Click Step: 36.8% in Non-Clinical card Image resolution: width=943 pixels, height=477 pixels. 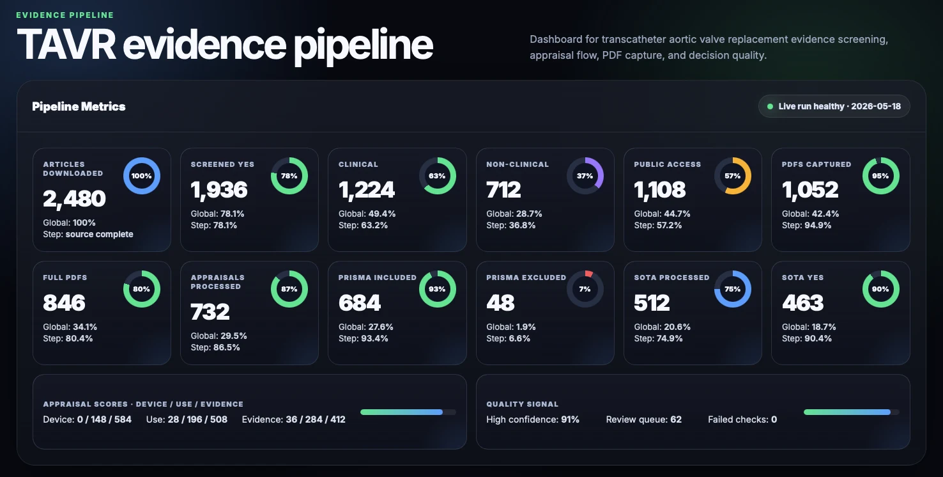[x=511, y=226]
